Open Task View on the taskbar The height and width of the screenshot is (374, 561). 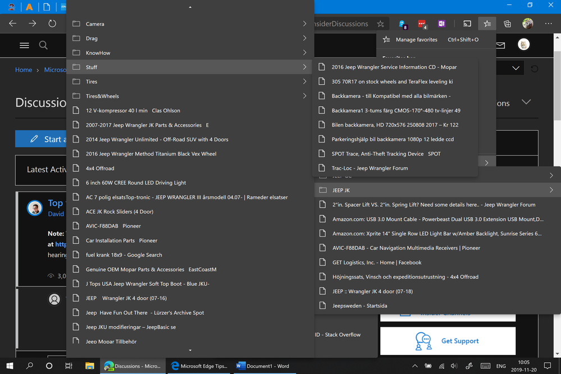69,366
